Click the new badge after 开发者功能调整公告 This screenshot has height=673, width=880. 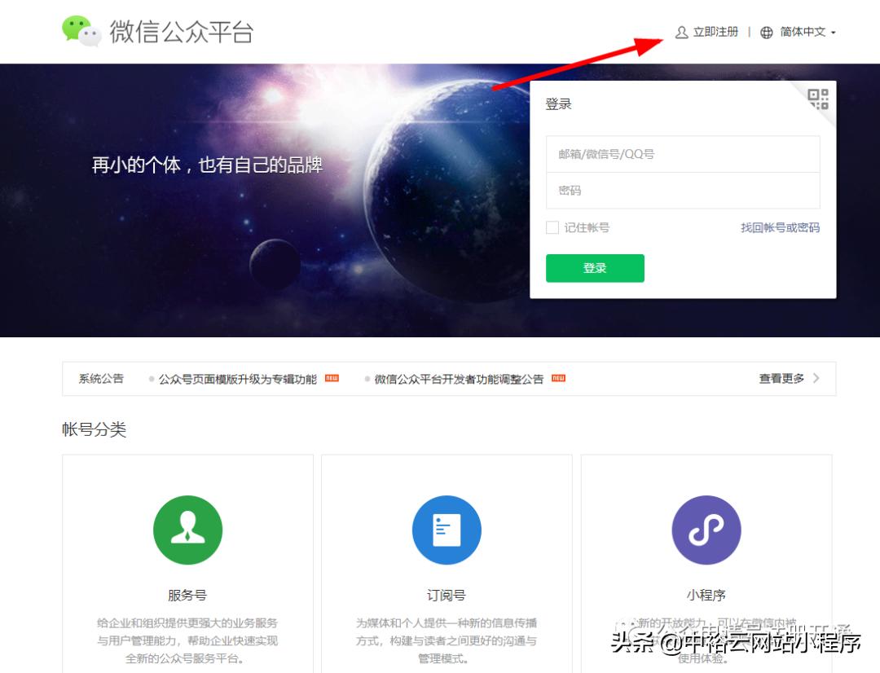tap(558, 378)
